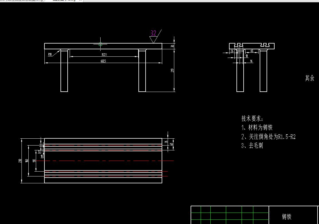The height and width of the screenshot is (224, 319).
Task: Click the 26 dimension in side view
Action: click(232, 51)
